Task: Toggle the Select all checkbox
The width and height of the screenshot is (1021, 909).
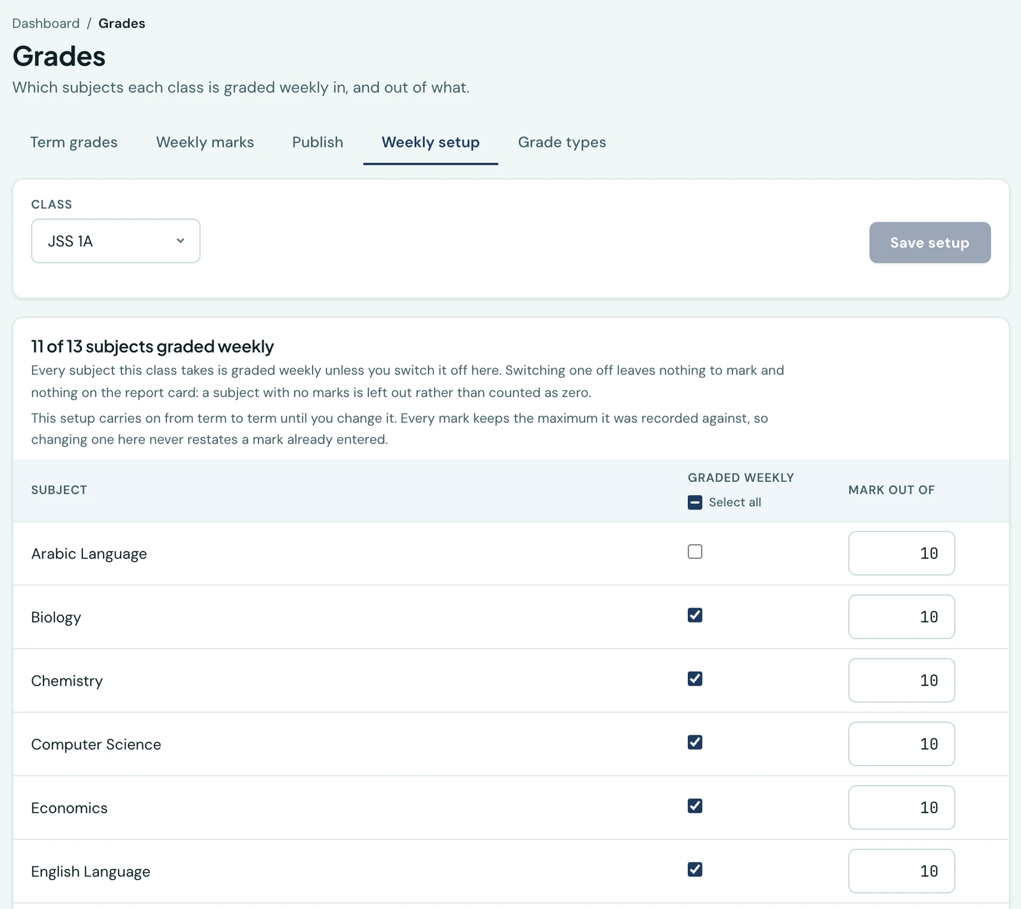Action: click(695, 502)
